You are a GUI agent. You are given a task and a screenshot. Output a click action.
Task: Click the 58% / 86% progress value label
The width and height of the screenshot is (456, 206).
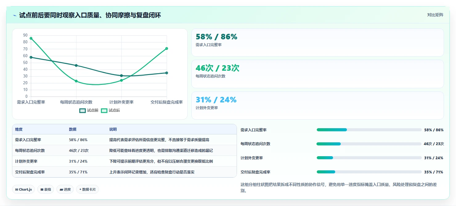point(434,130)
